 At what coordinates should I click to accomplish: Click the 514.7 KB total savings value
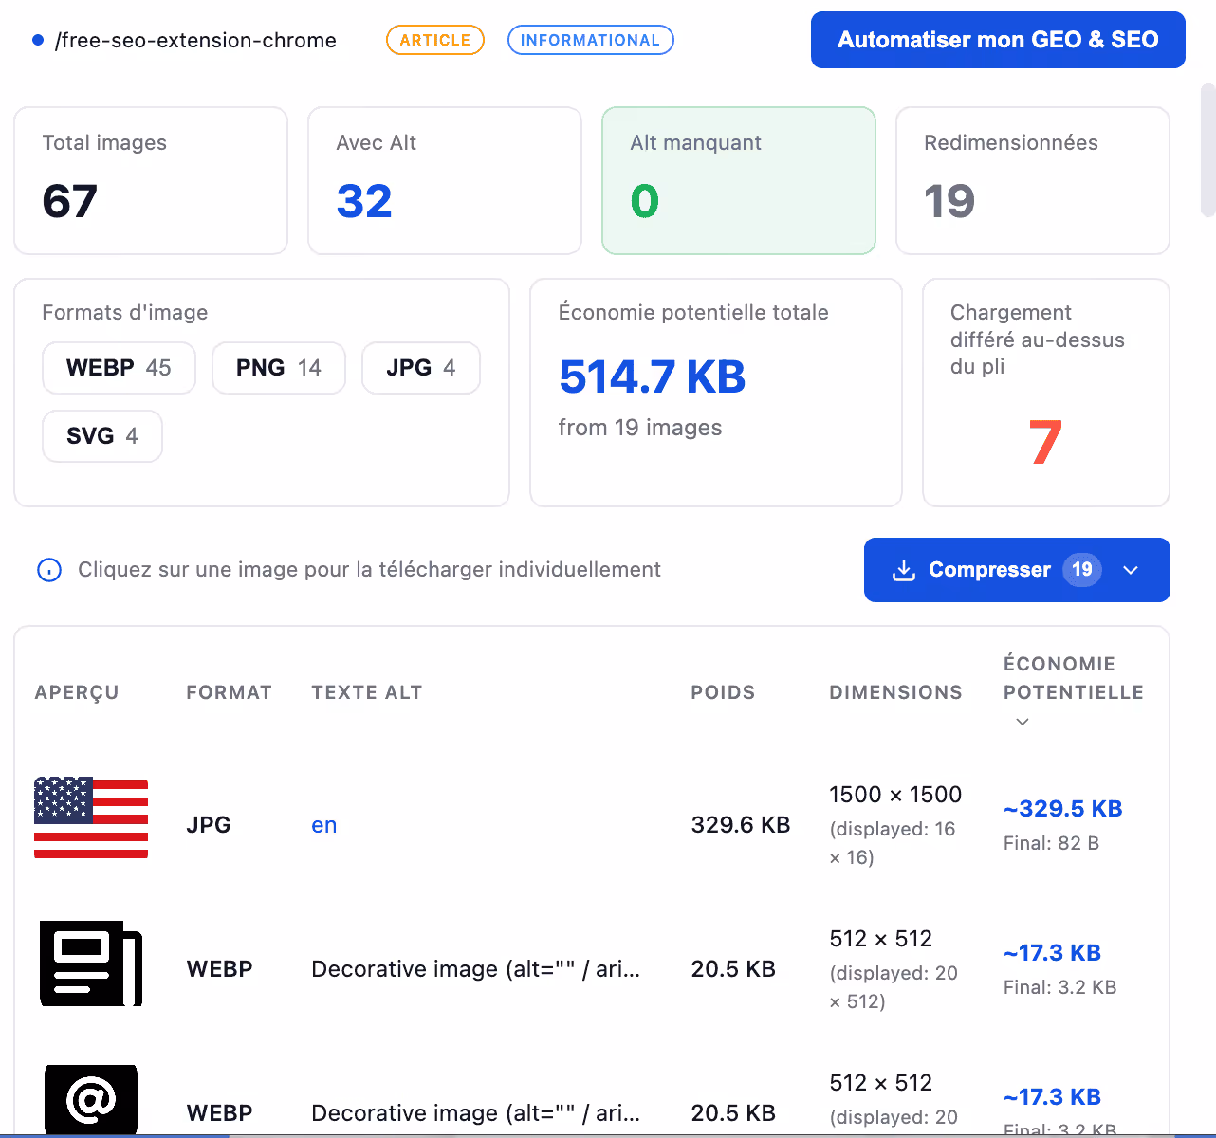point(653,376)
